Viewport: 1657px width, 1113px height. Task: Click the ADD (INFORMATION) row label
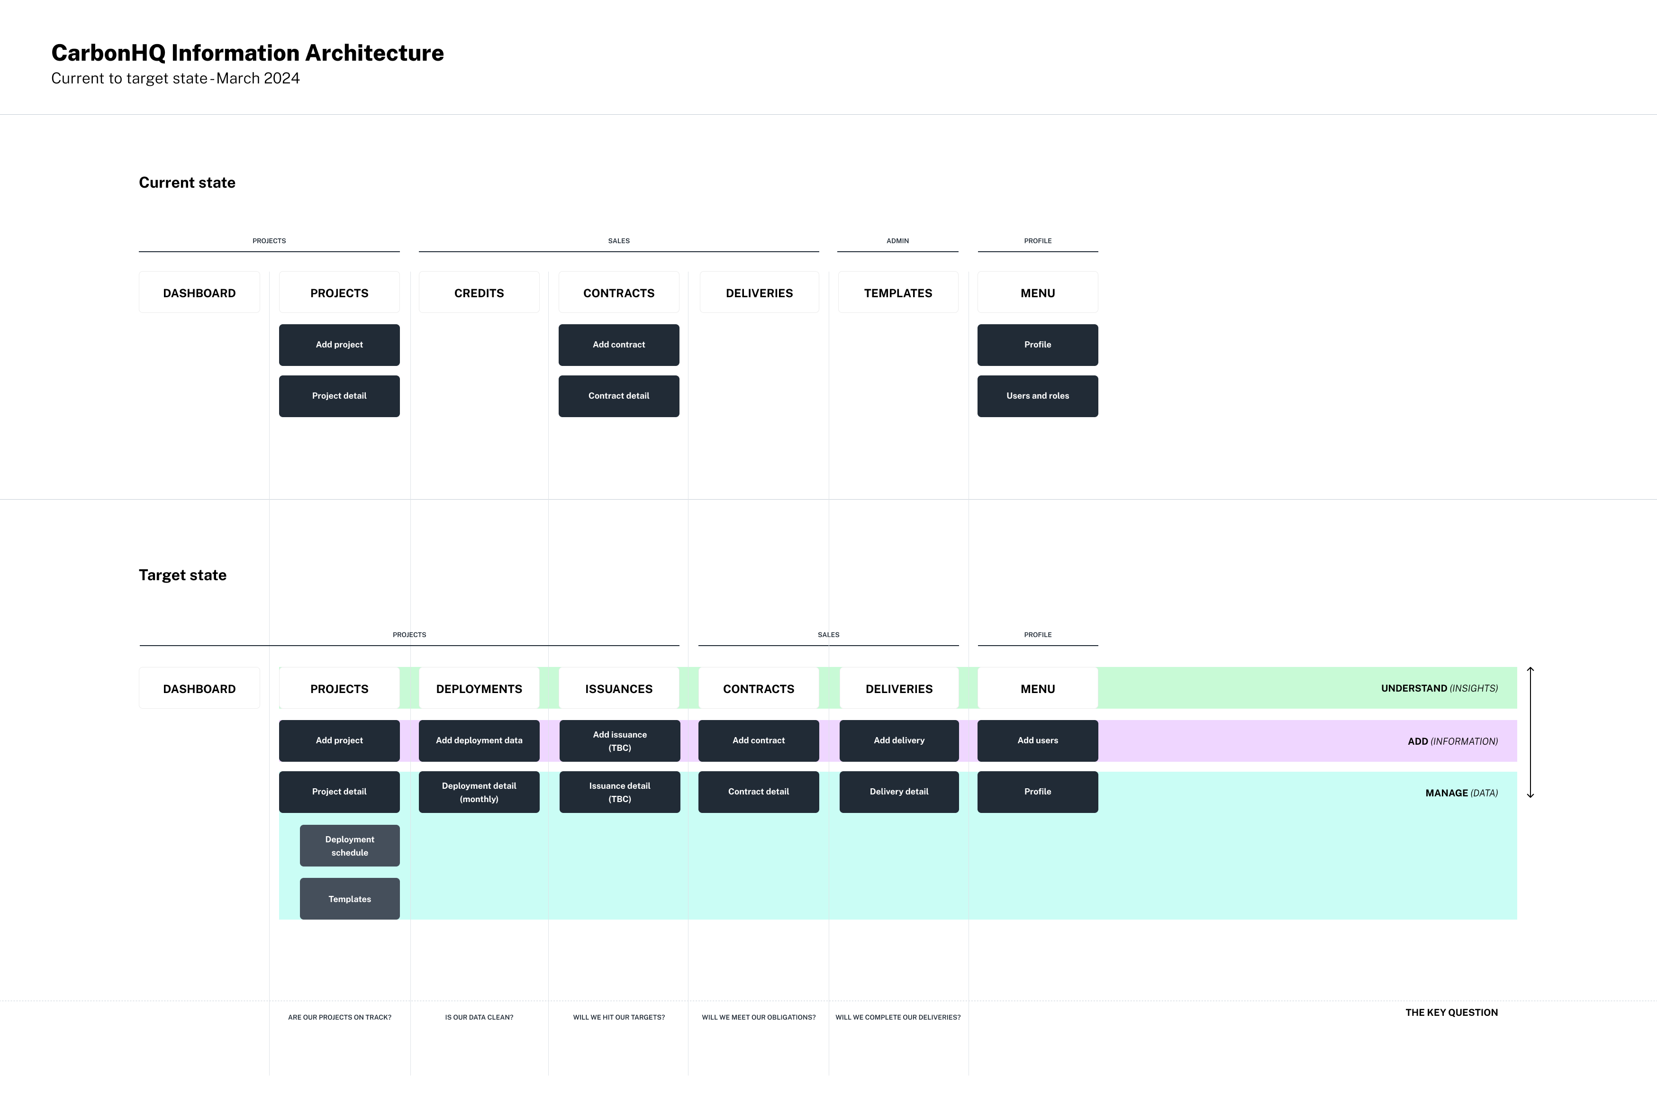tap(1453, 742)
